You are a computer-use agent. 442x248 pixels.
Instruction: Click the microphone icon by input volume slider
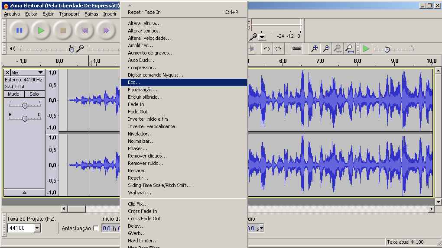(80, 49)
